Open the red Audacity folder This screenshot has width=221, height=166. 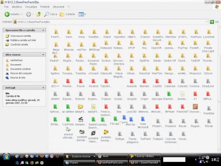coord(132,83)
